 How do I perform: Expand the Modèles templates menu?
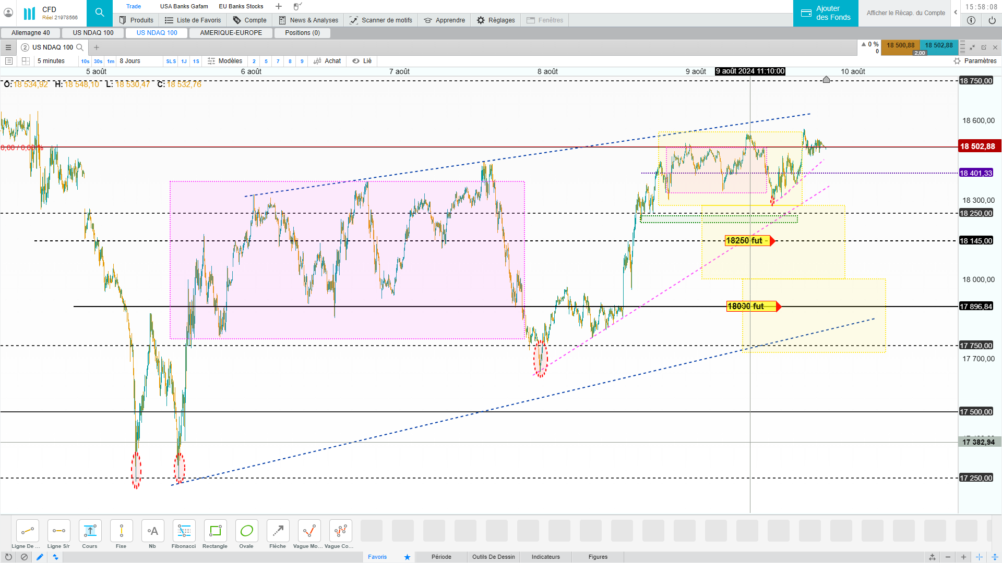[225, 61]
